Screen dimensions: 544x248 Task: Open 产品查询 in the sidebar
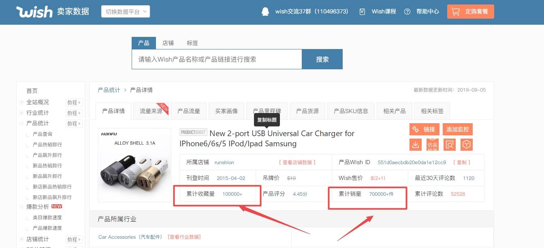coord(43,134)
